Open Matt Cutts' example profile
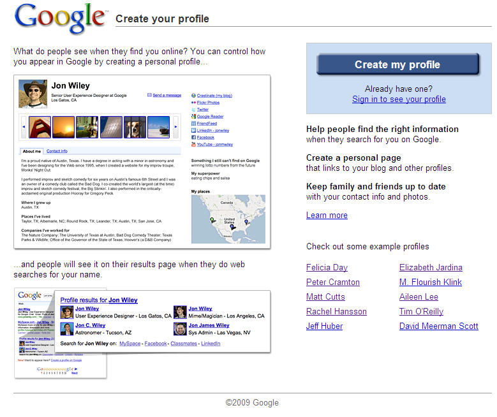The image size is (497, 417). click(325, 296)
